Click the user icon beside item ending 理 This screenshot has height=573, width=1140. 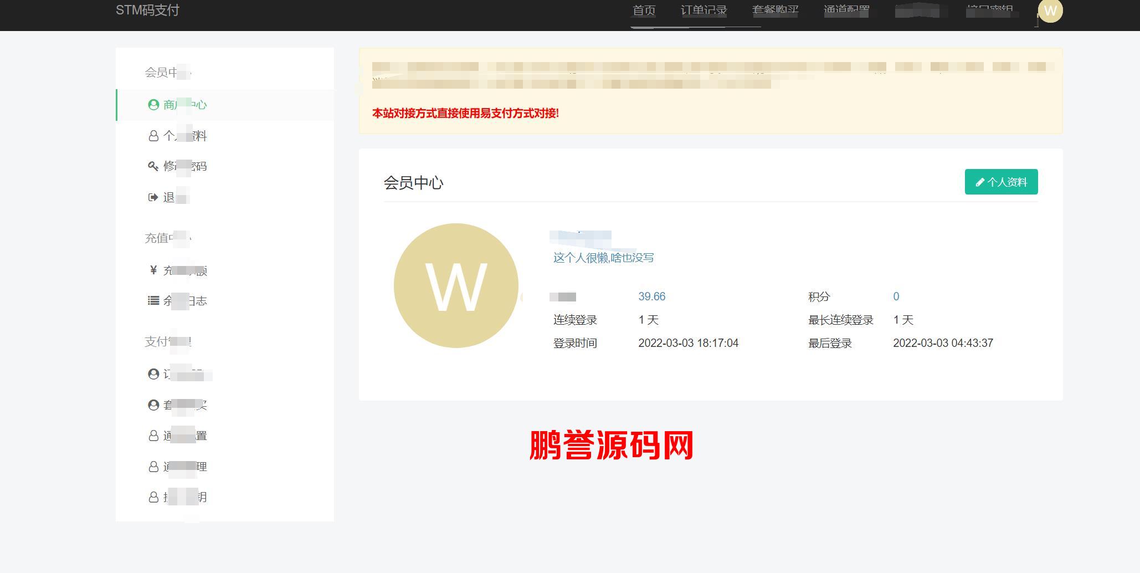153,467
